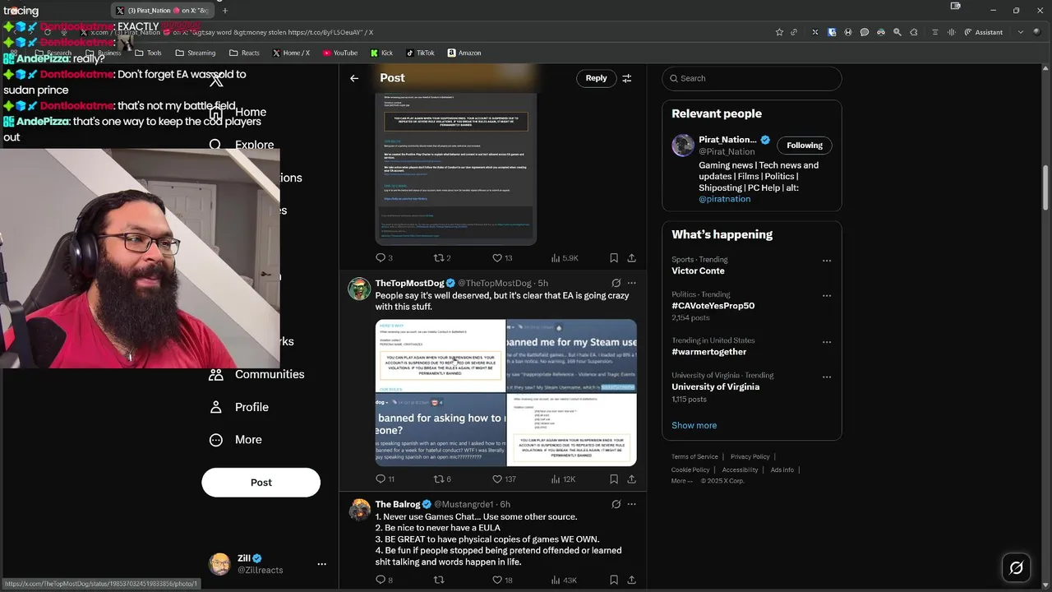The image size is (1052, 592).
Task: Open account menu dots next to Zill
Action: coord(322,564)
